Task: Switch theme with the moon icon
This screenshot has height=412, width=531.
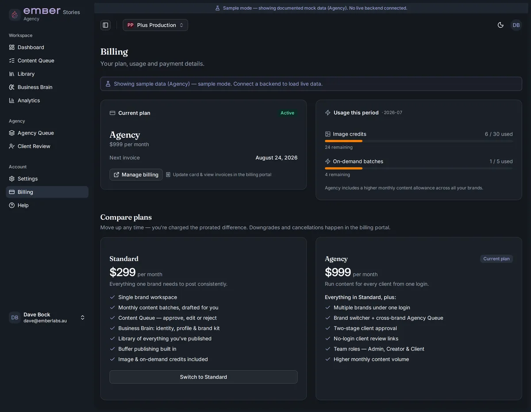Action: coord(500,25)
